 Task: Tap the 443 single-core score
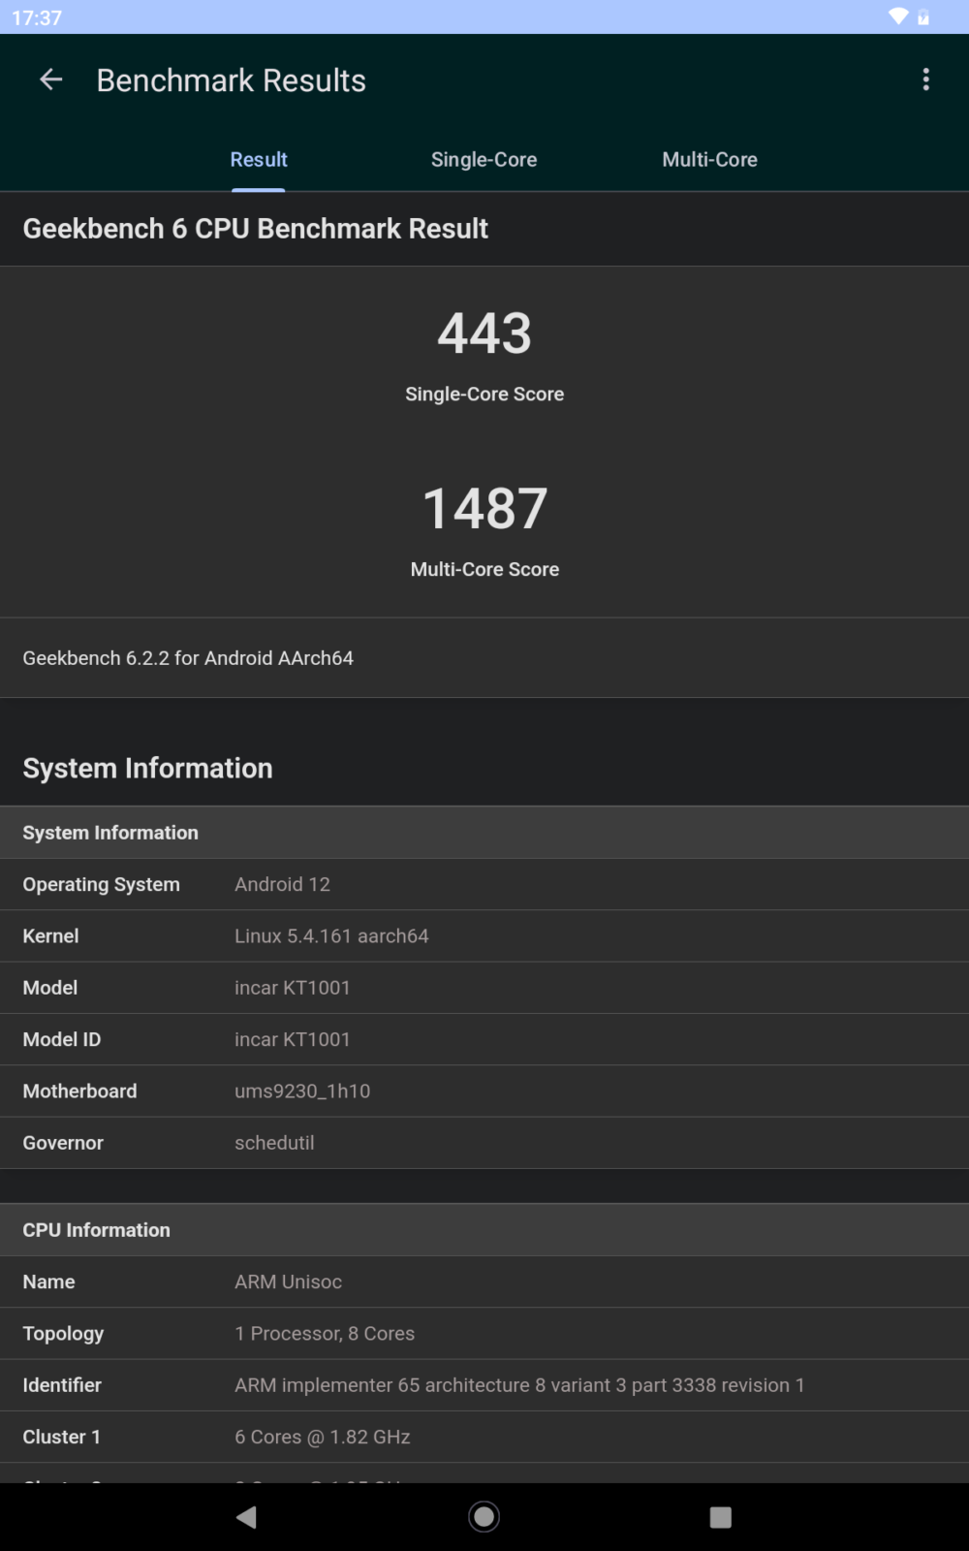(x=484, y=333)
